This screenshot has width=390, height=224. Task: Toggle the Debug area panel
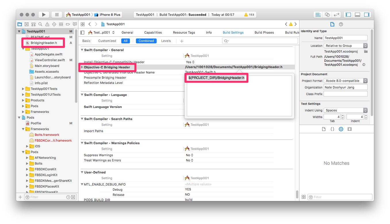(x=358, y=15)
